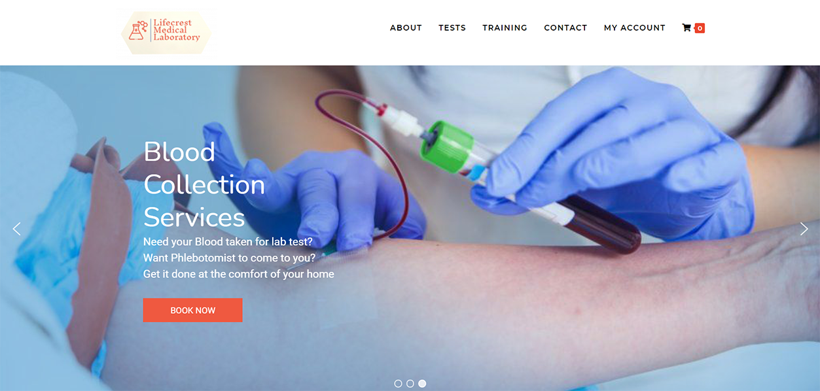This screenshot has height=391, width=820.
Task: Click the Lifecrest Medical Laboratory logo text
Action: pos(177,30)
